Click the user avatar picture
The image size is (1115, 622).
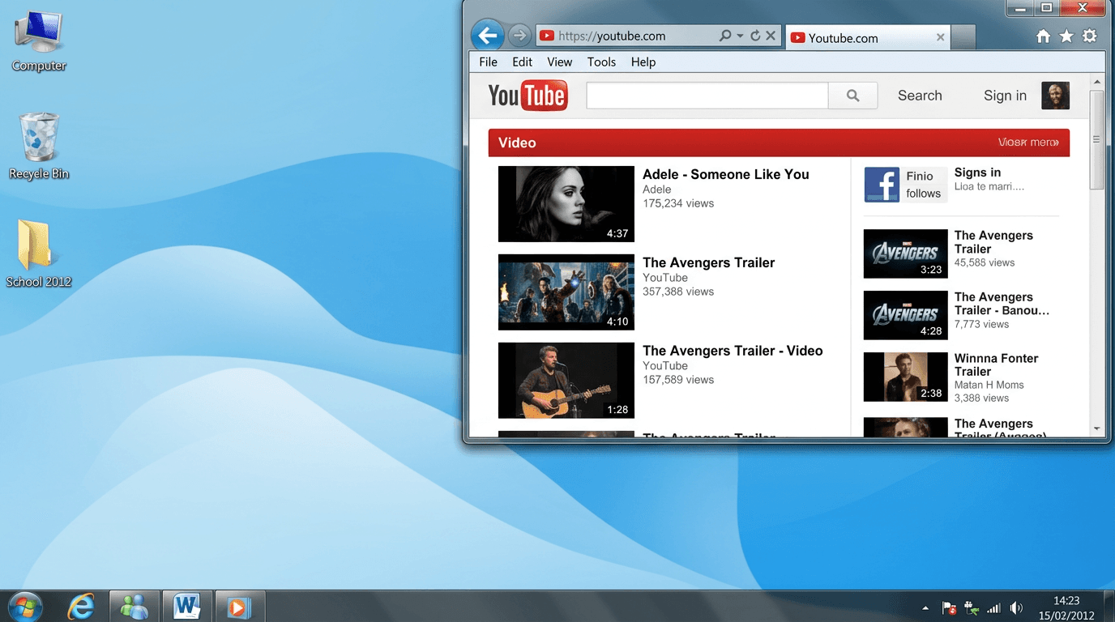pyautogui.click(x=1055, y=96)
